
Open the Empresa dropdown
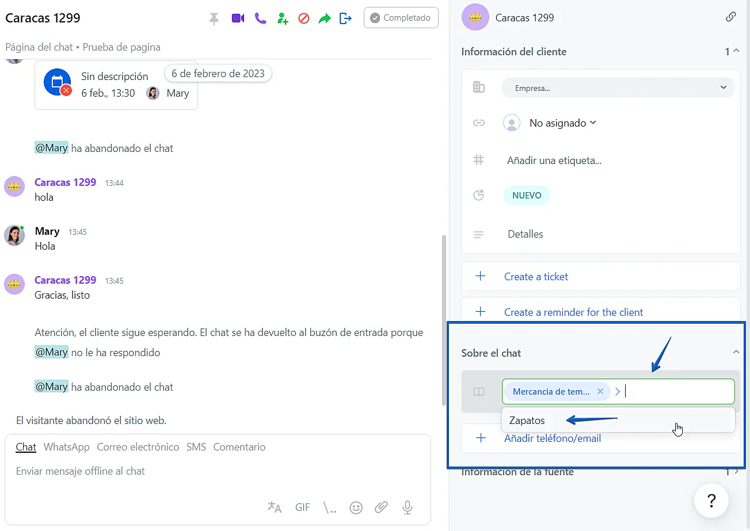point(618,87)
